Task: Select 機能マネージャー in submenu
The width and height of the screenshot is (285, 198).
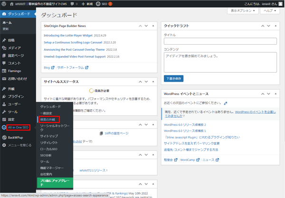Action: pyautogui.click(x=52, y=168)
